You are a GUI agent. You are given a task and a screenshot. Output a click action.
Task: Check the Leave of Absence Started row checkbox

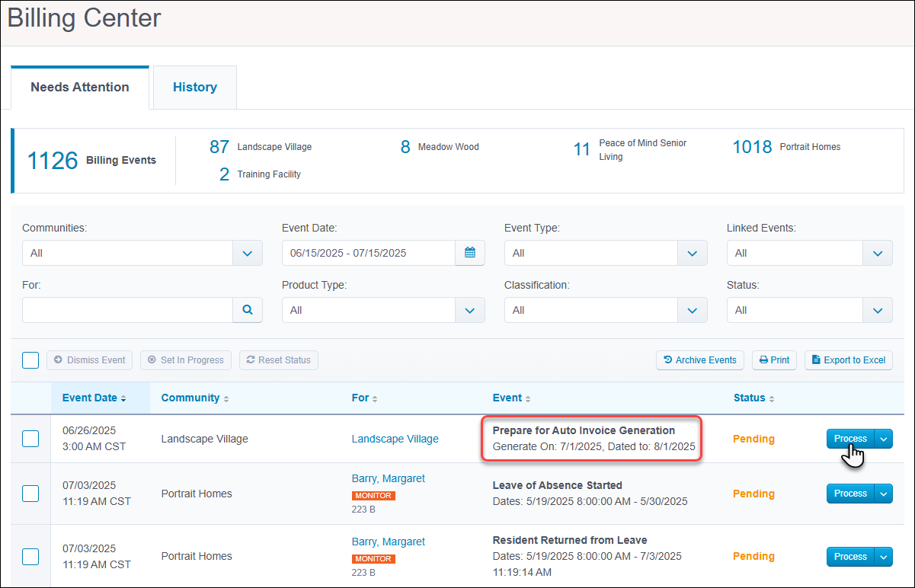pyautogui.click(x=30, y=494)
